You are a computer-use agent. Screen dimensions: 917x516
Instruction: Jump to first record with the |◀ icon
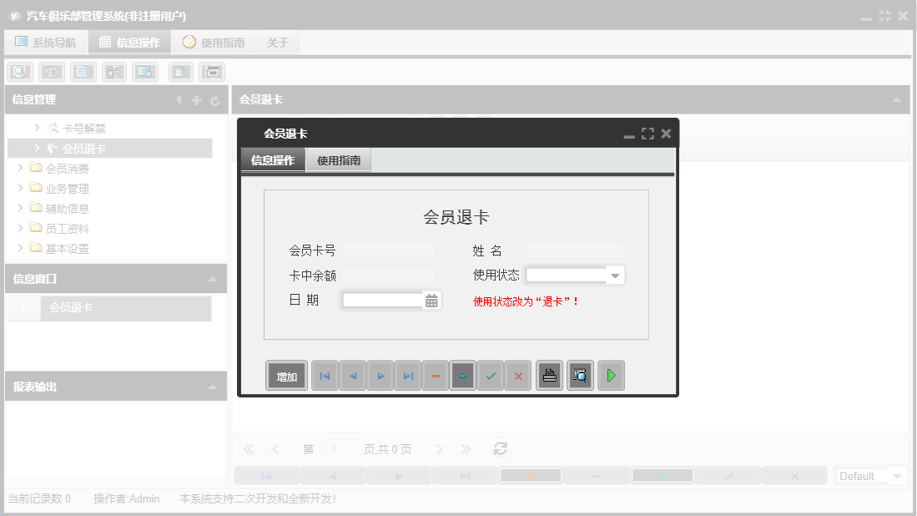[325, 375]
